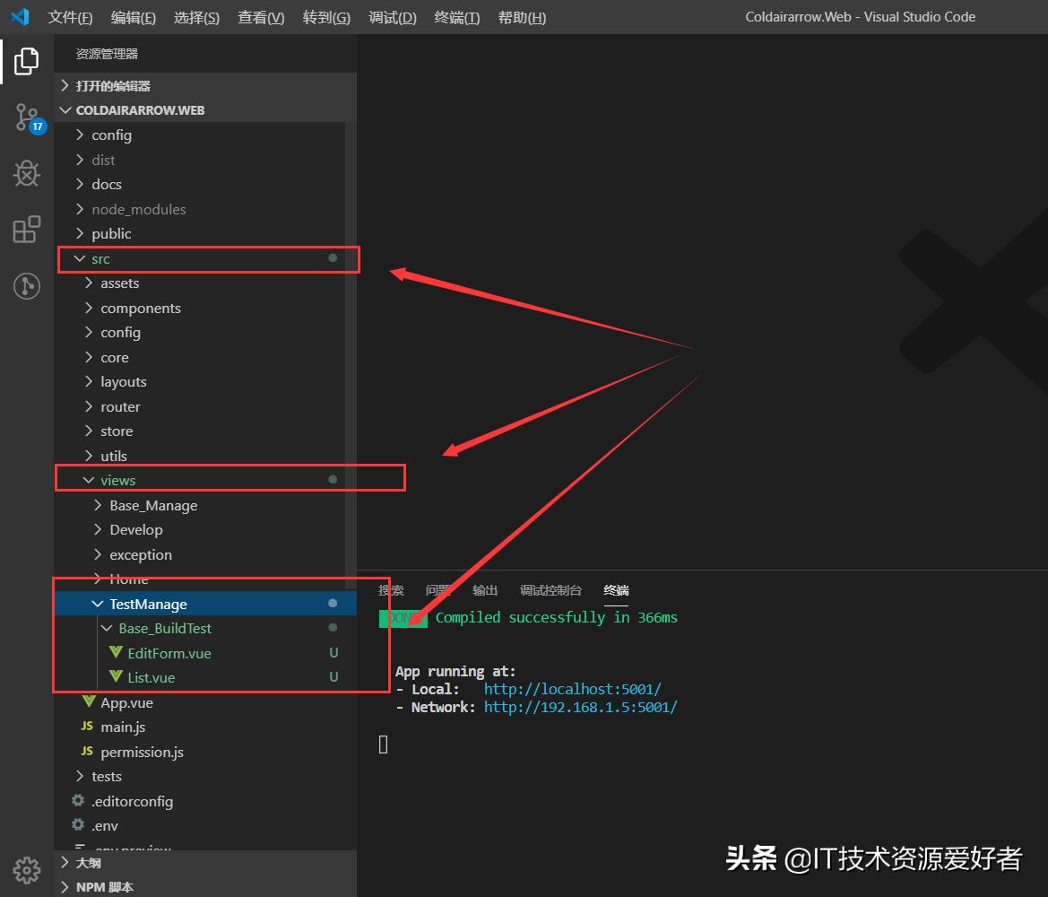Open the Run and Debug view
1048x897 pixels.
coord(26,173)
